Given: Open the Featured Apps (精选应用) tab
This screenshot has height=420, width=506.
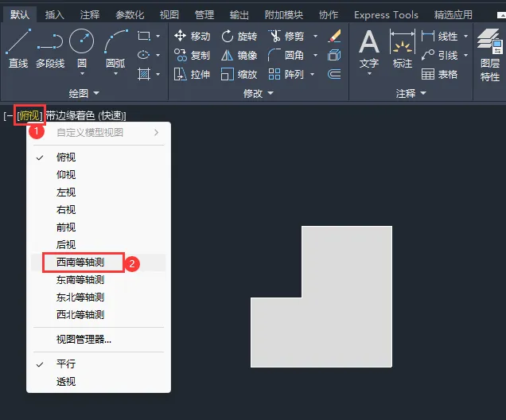Looking at the screenshot, I should point(453,15).
